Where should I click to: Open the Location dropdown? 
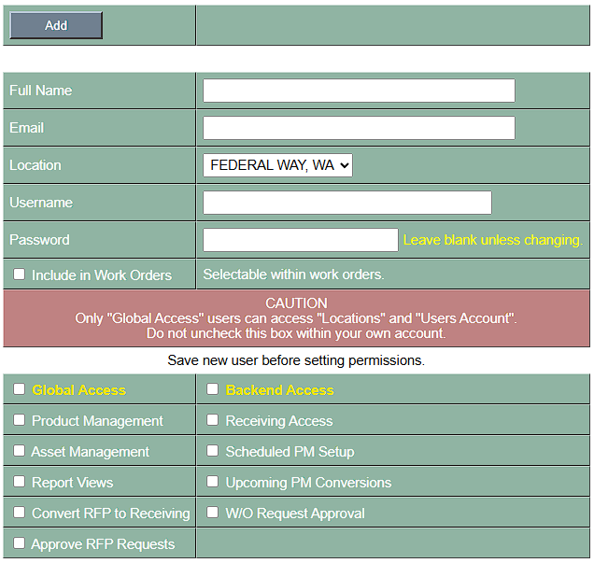coord(277,165)
